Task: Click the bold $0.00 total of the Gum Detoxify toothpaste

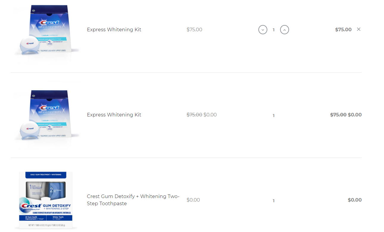Action: tap(355, 200)
